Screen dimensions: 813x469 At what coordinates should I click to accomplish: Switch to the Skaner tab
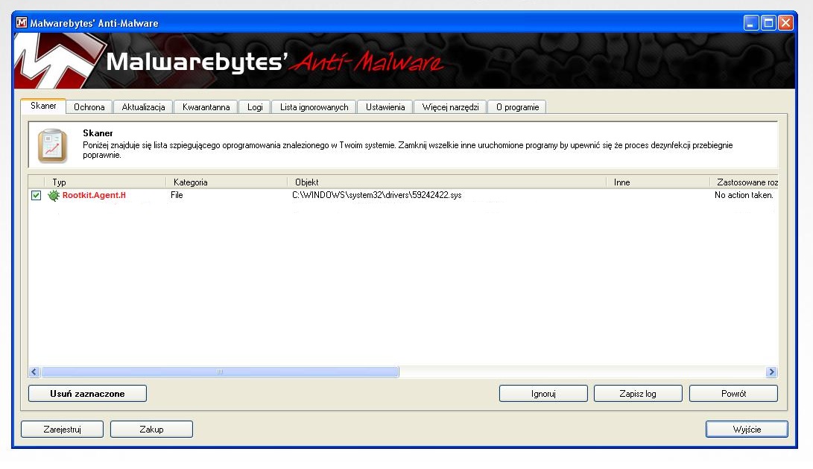pyautogui.click(x=43, y=106)
